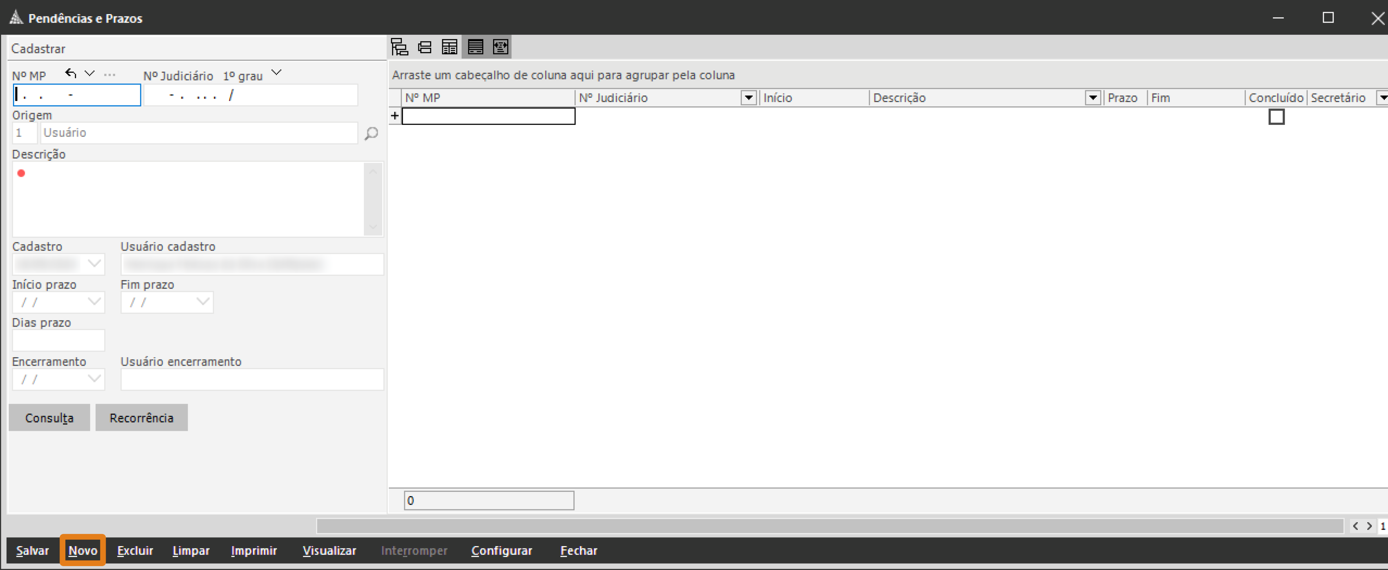Open the Início prazo date dropdown
1388x570 pixels.
coord(94,302)
